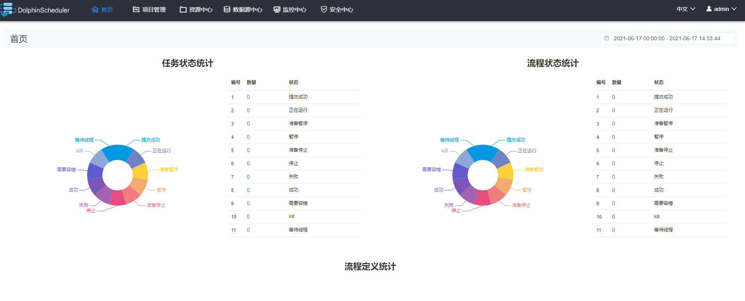745x301 pixels.
Task: Click the admin user avatar icon
Action: pos(709,9)
